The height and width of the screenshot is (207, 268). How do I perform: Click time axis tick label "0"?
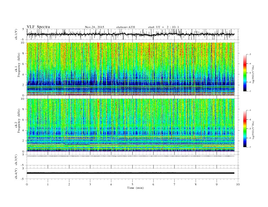27,184
